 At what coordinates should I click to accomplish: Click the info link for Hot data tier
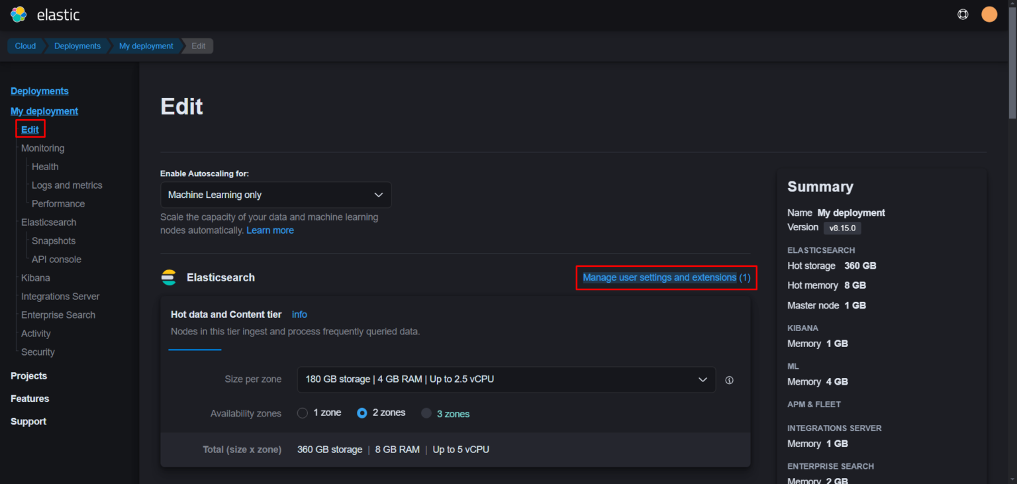coord(299,314)
